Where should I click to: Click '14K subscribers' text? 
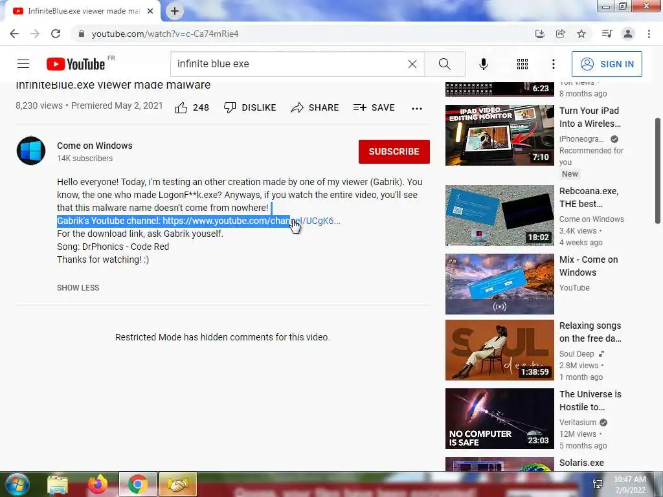click(x=85, y=159)
